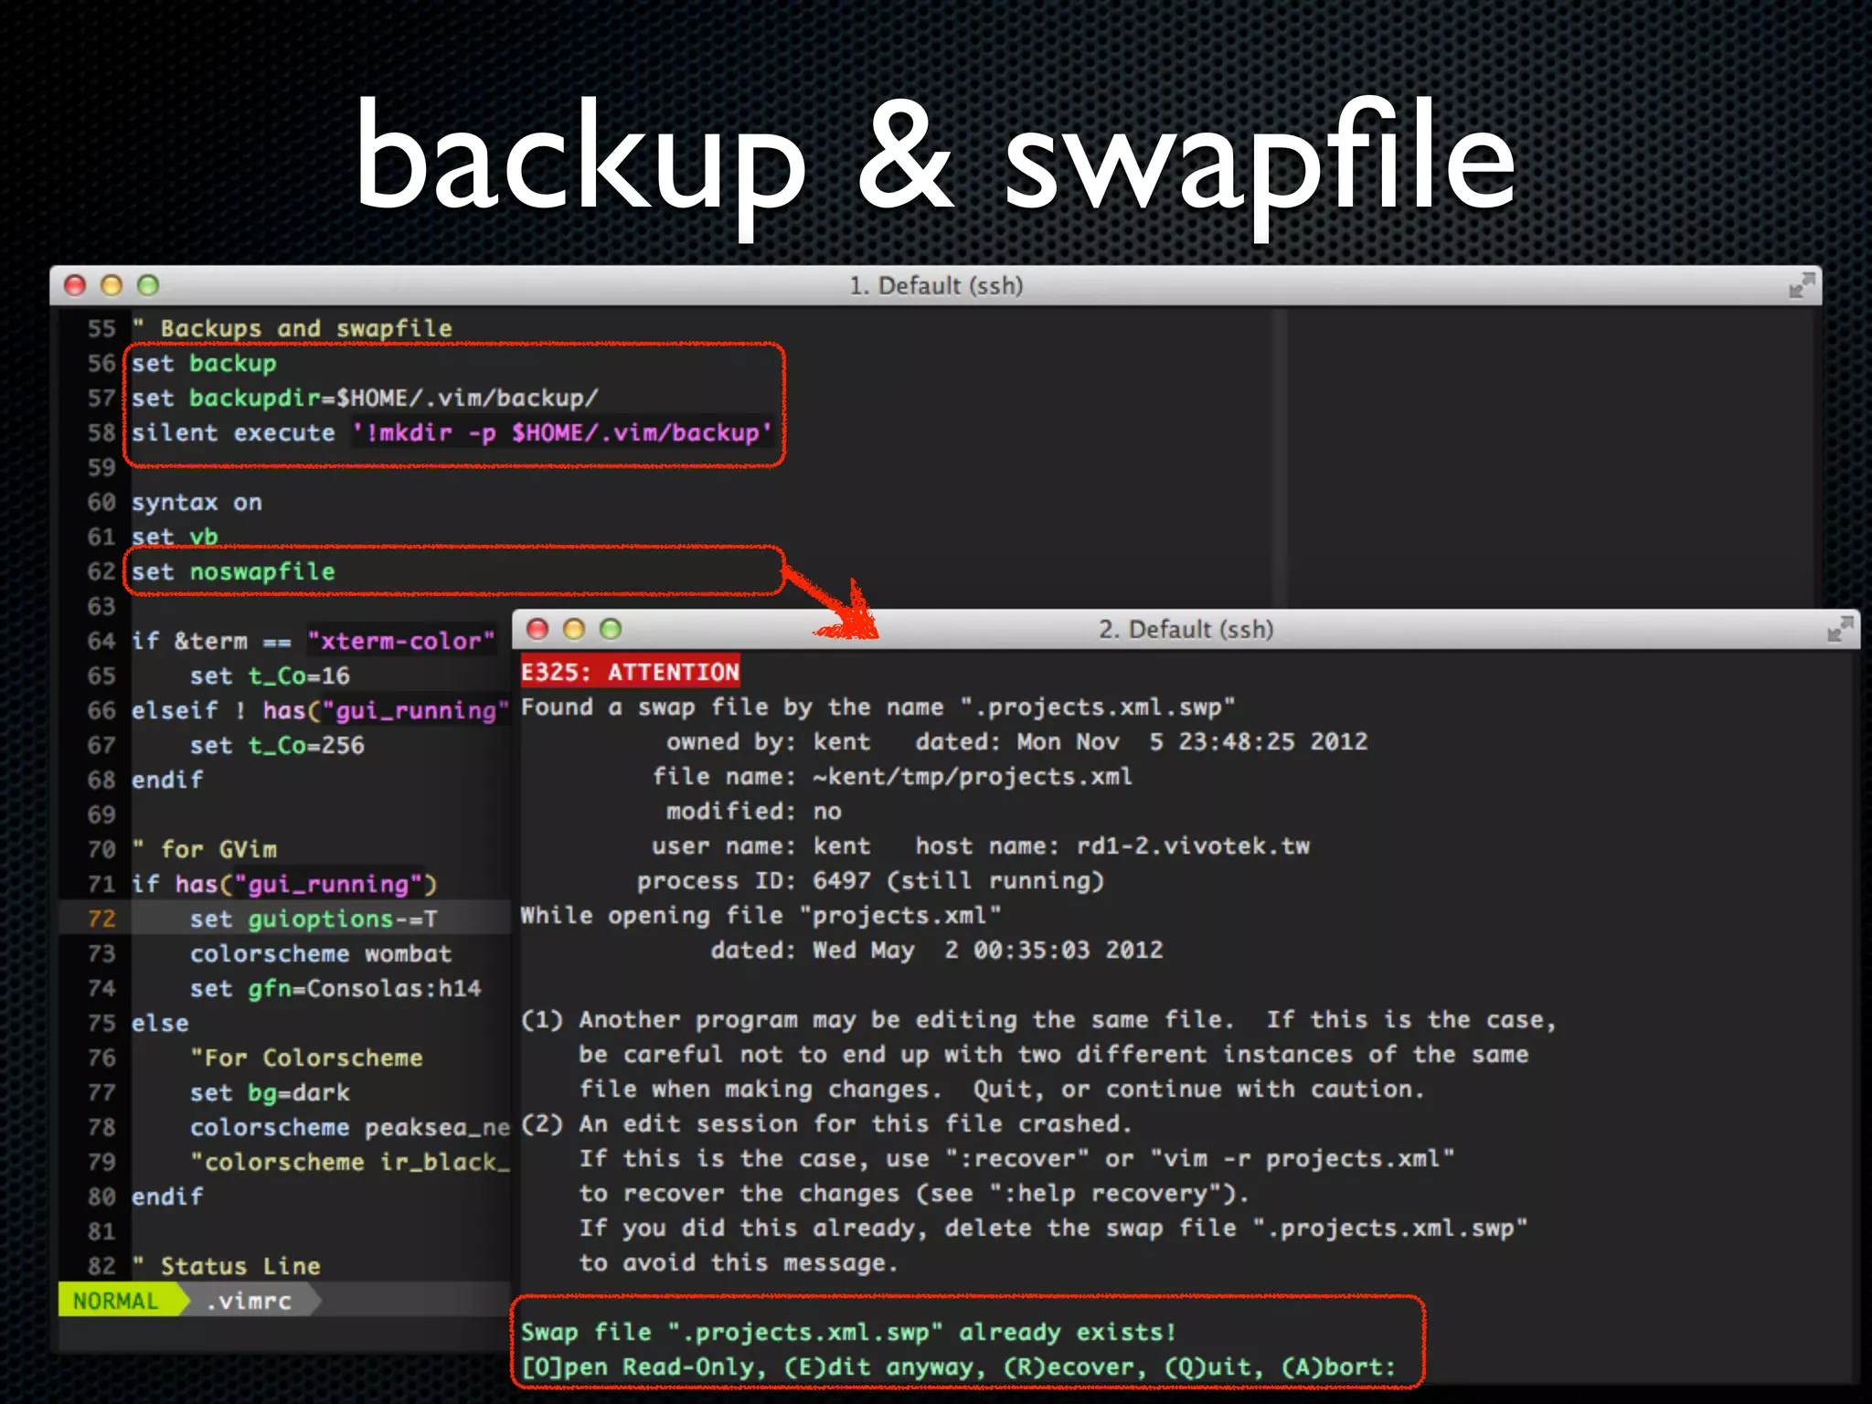
Task: Click line 62 'set noswapfile'
Action: tap(233, 572)
